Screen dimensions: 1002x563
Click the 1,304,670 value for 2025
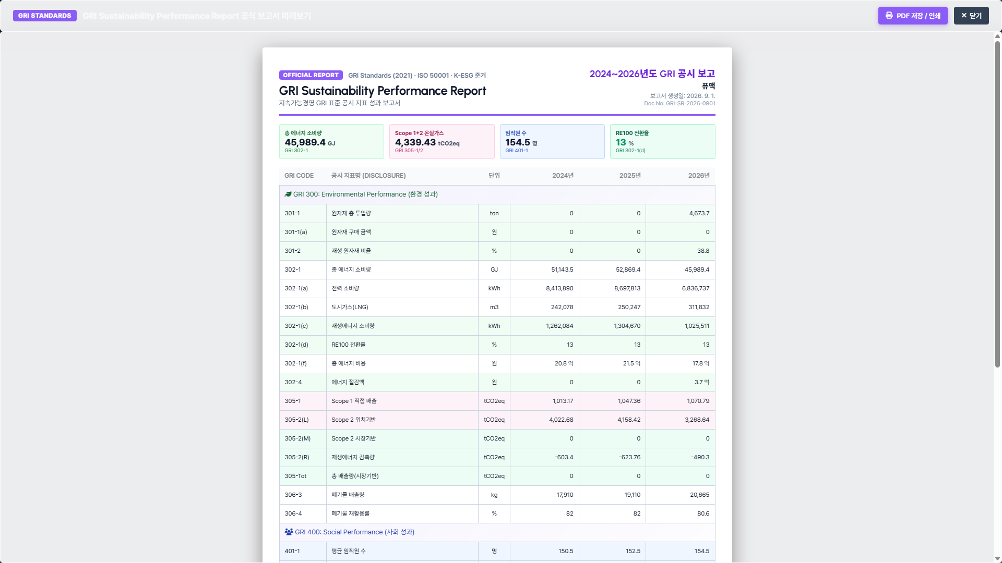point(627,326)
